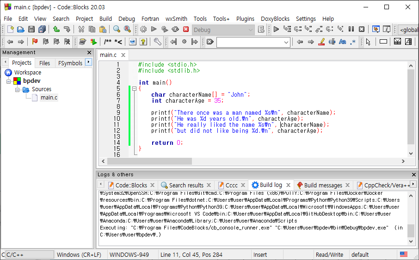Cut selection with scissors icon

81,30
